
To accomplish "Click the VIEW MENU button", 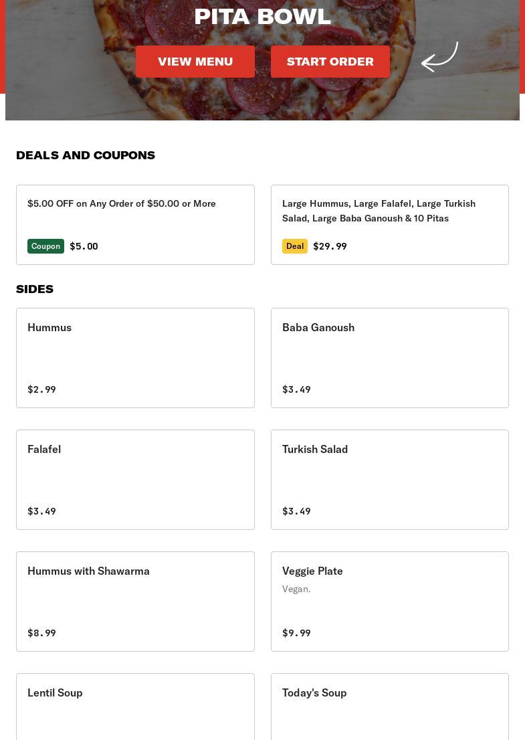I will coord(195,62).
